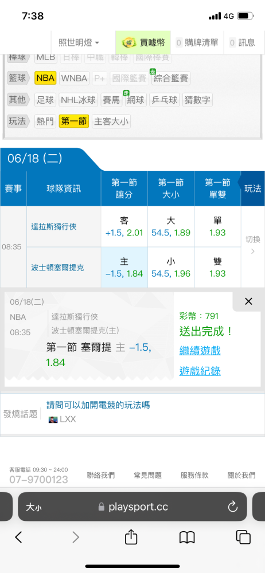Screen dimensions: 265x573
Task: Pick 小 54.5, 1.96 under
Action: coord(171,267)
